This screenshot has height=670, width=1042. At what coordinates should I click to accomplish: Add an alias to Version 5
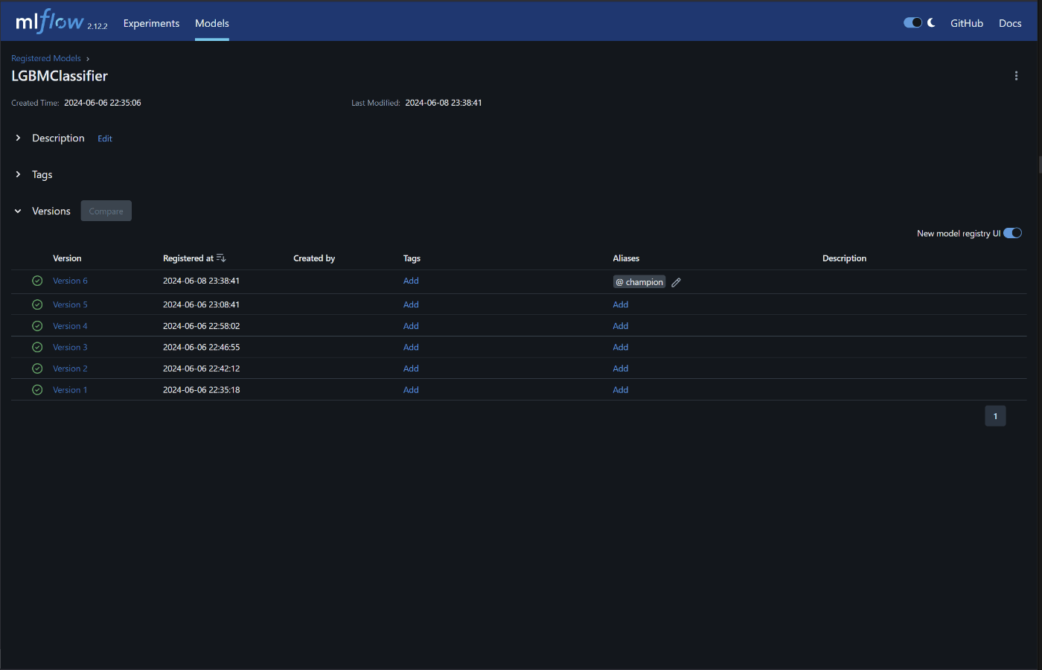click(x=621, y=304)
